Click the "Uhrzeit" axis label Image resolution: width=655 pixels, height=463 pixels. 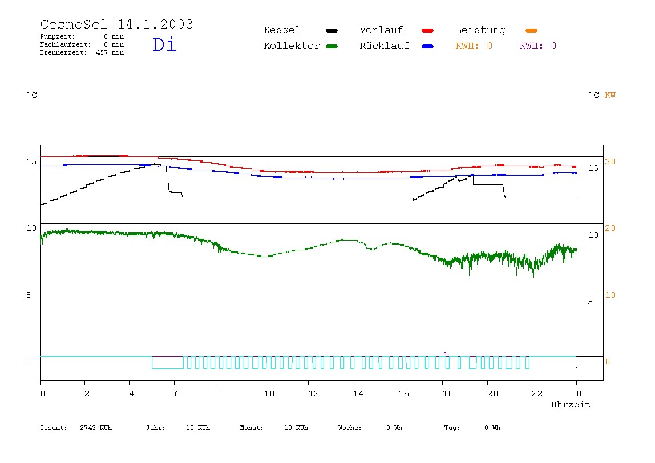[x=571, y=404]
